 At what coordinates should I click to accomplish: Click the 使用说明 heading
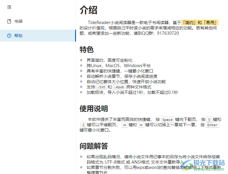pos(94,109)
